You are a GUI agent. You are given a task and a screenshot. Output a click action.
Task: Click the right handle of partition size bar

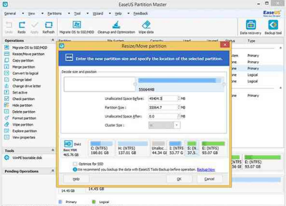point(224,84)
